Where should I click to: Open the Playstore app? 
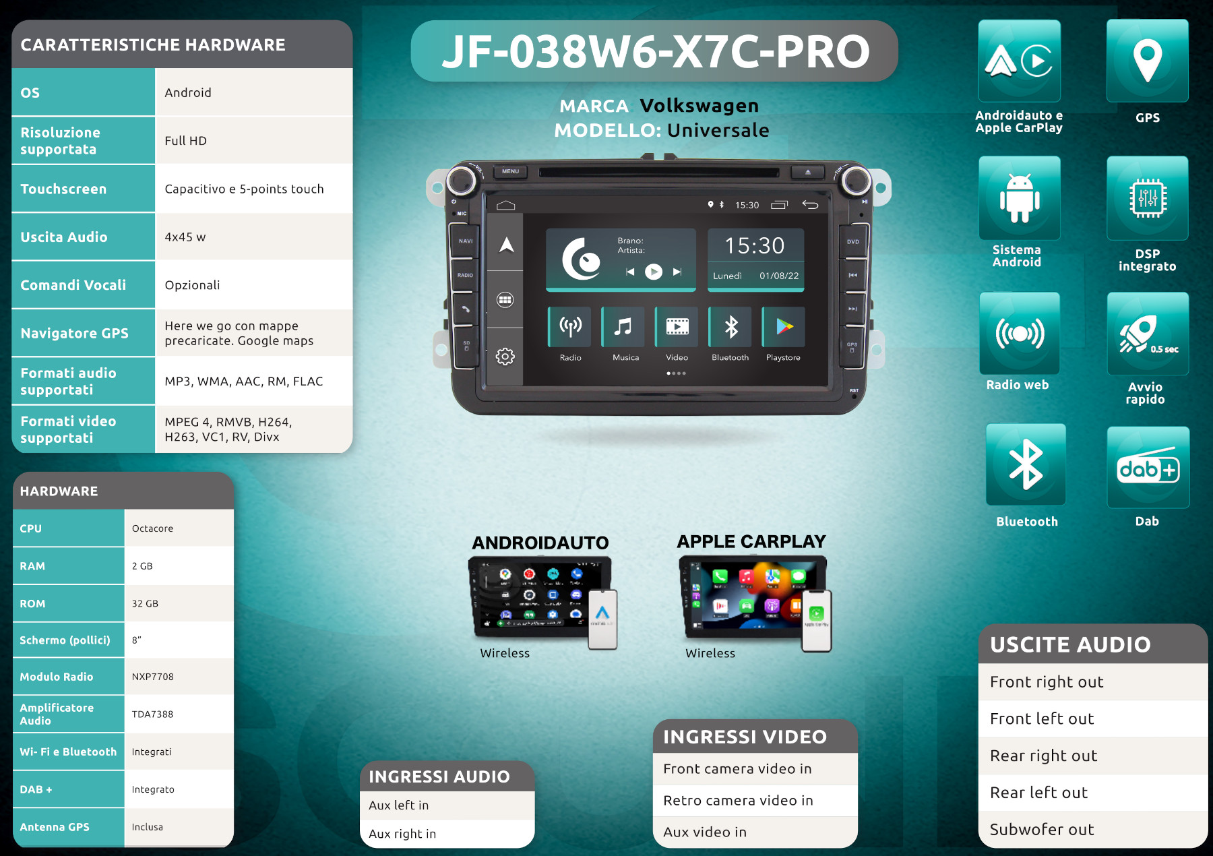784,328
